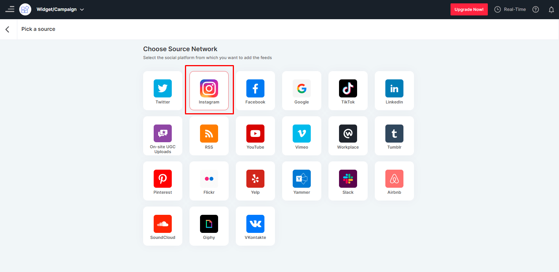Click the Upgrade Now! button
Screen dimensions: 559x272
469,9
